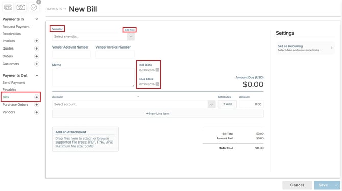The height and width of the screenshot is (191, 342).
Task: Add new order with plus icon
Action: 37,56
